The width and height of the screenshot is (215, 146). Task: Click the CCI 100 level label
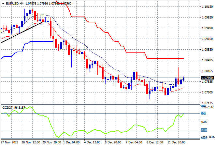click(203, 113)
